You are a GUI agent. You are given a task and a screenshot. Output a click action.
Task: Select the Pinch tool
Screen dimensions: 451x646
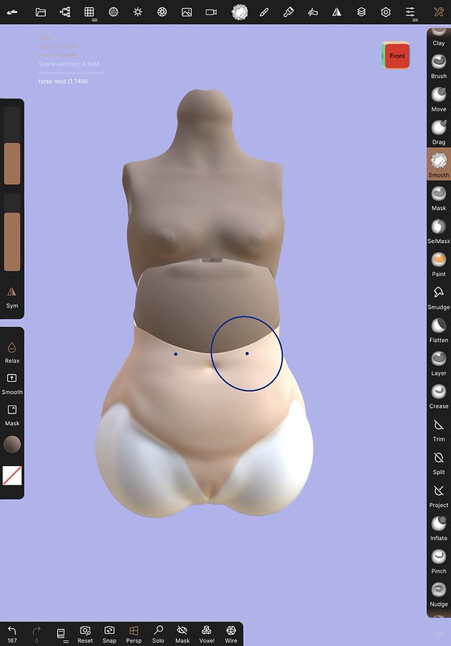[439, 561]
